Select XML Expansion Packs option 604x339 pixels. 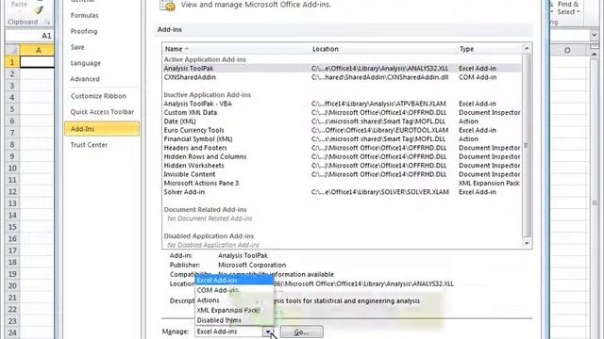(234, 310)
